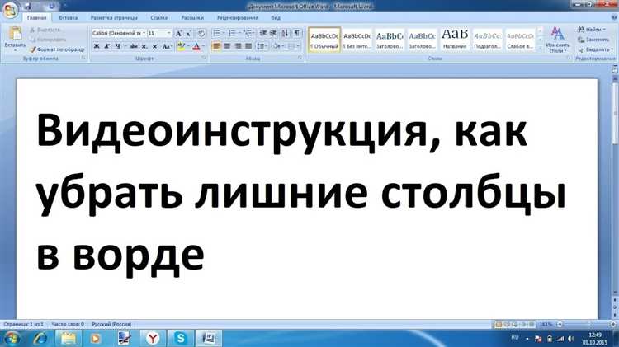Click the Decrease Indent icon
The width and height of the screenshot is (619, 347).
pyautogui.click(x=263, y=33)
